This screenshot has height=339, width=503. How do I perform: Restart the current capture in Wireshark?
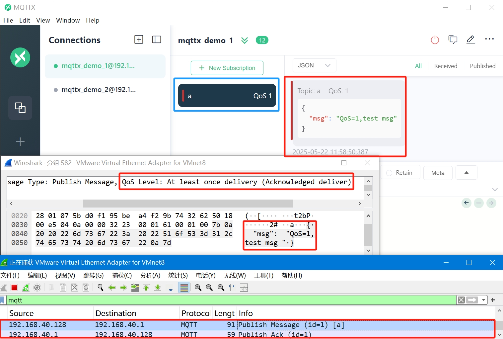pyautogui.click(x=26, y=288)
